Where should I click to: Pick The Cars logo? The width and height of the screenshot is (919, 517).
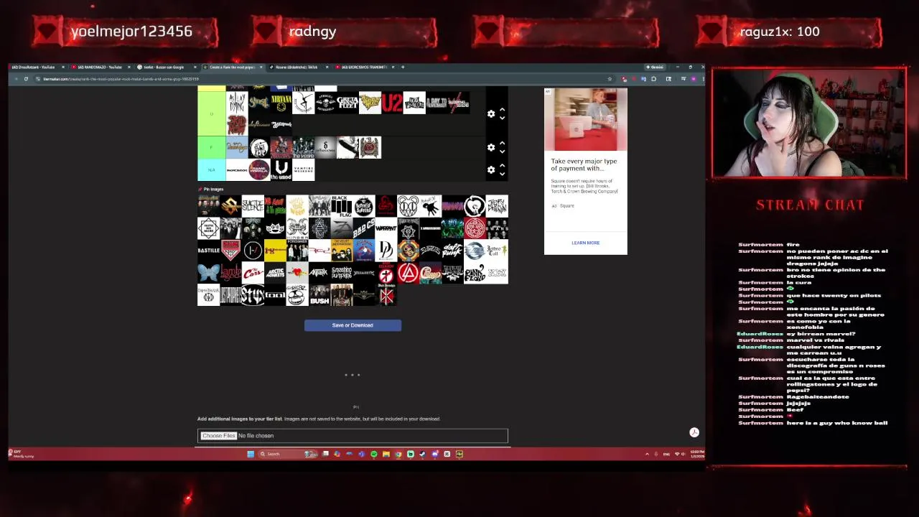(x=253, y=273)
